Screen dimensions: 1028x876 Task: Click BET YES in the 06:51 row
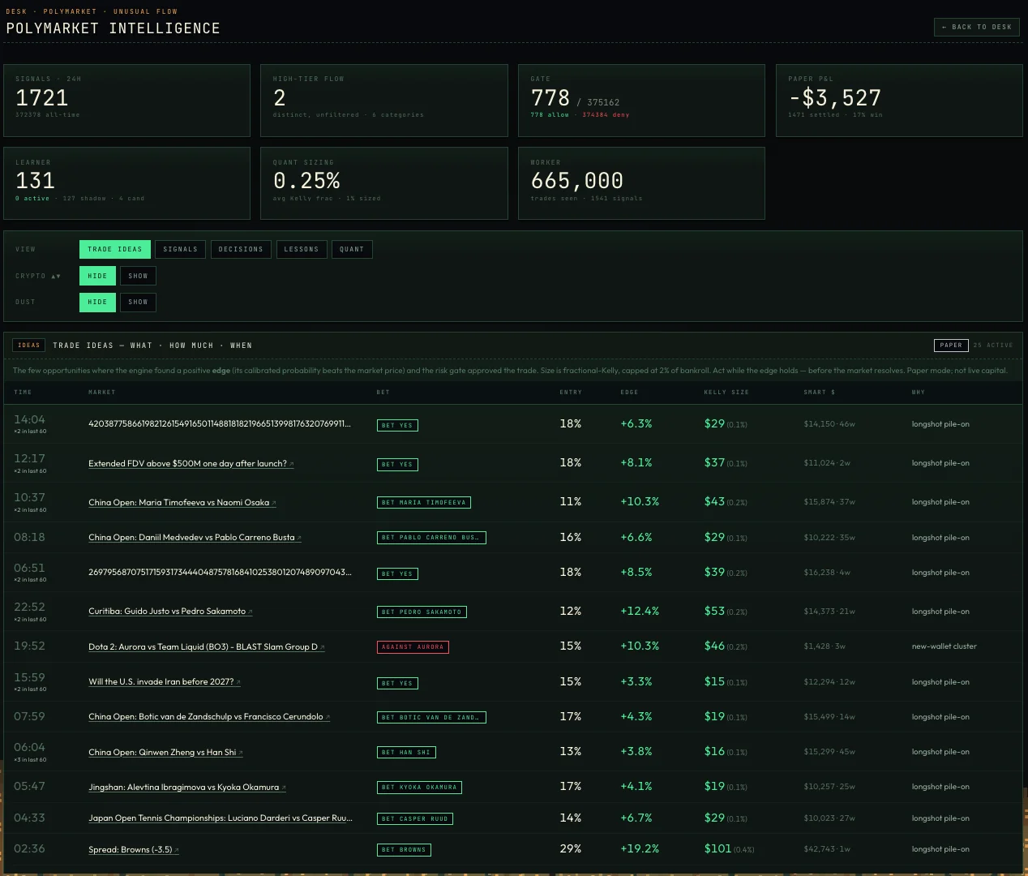pyautogui.click(x=397, y=574)
